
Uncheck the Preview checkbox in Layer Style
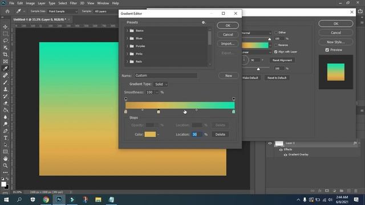tap(327, 50)
